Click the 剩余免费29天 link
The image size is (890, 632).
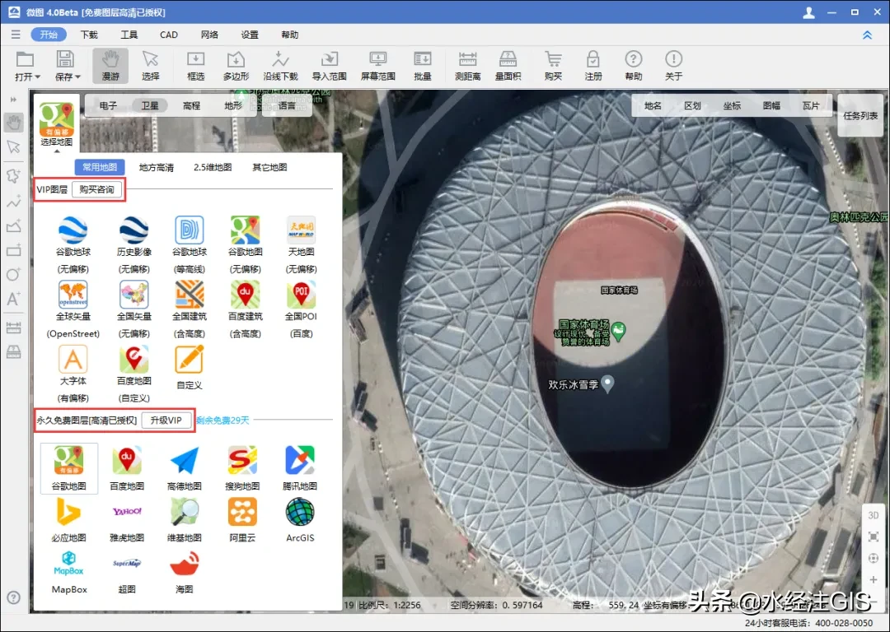pyautogui.click(x=222, y=420)
